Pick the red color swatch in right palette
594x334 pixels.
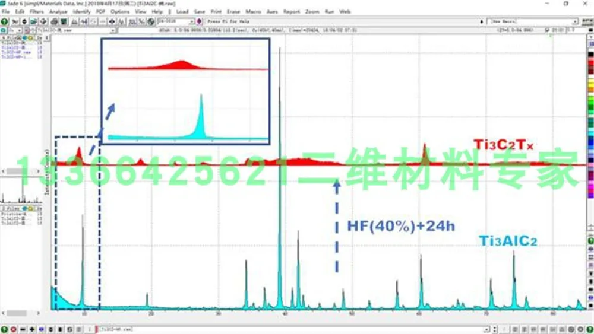(x=590, y=62)
